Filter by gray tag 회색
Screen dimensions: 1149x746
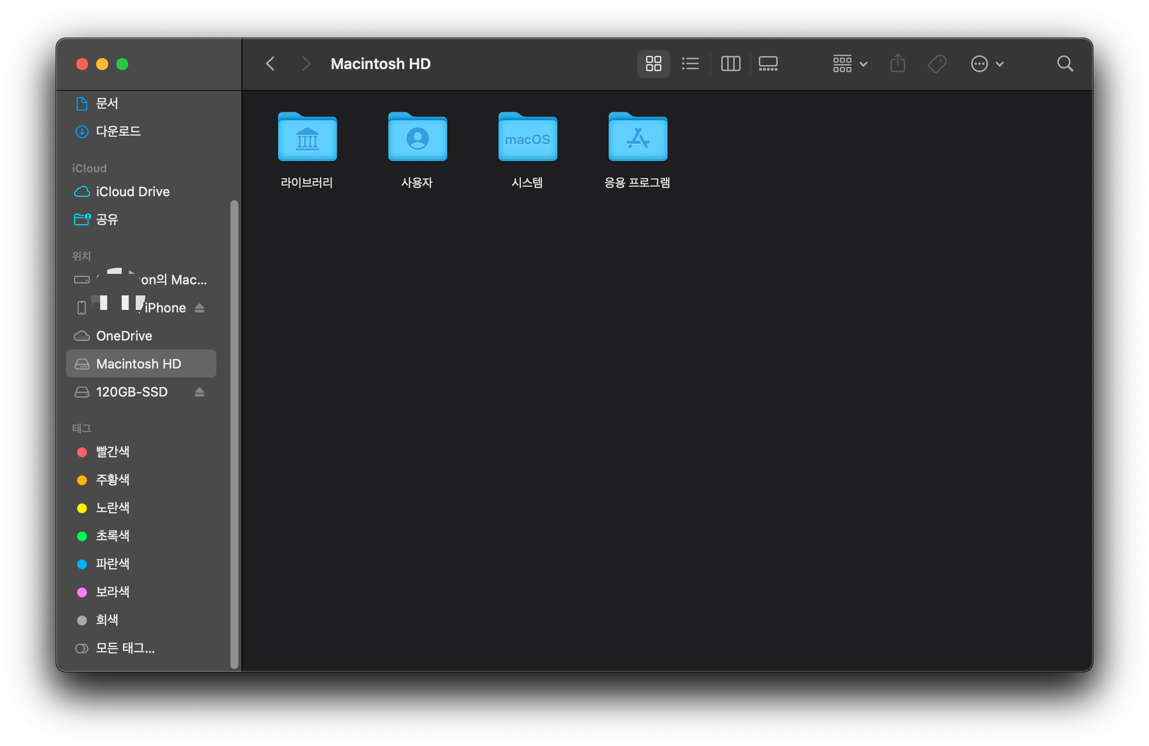[141, 620]
